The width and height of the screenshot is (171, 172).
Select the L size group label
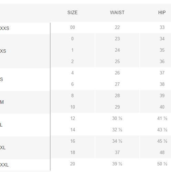1,125
